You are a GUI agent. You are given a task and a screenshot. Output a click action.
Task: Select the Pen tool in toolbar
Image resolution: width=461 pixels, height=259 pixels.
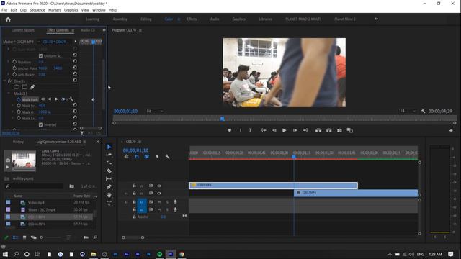109,187
